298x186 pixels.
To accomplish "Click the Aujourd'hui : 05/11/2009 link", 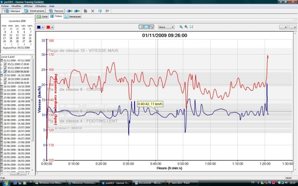I will tap(16, 48).
